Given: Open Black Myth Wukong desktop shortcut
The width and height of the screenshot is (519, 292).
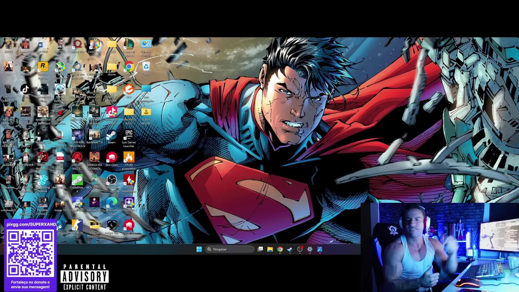Looking at the screenshot, I should pyautogui.click(x=94, y=116).
